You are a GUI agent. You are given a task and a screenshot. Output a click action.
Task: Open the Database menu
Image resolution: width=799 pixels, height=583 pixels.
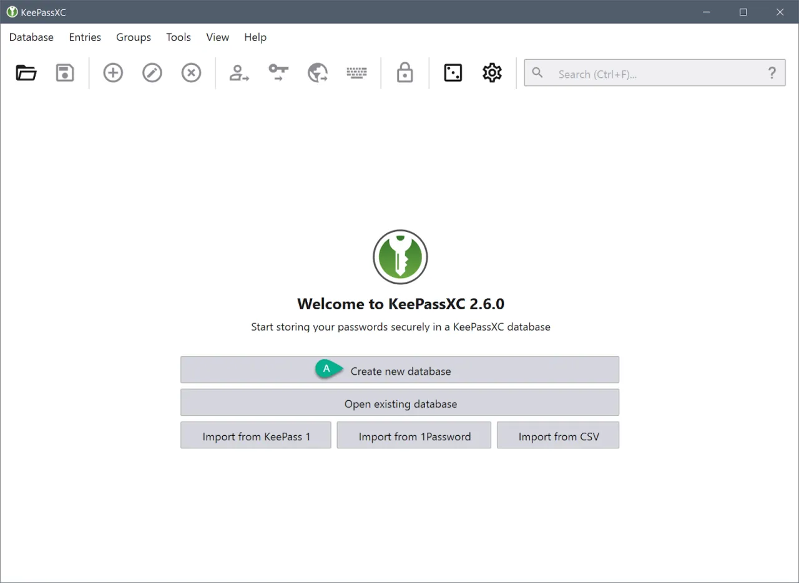pyautogui.click(x=31, y=37)
